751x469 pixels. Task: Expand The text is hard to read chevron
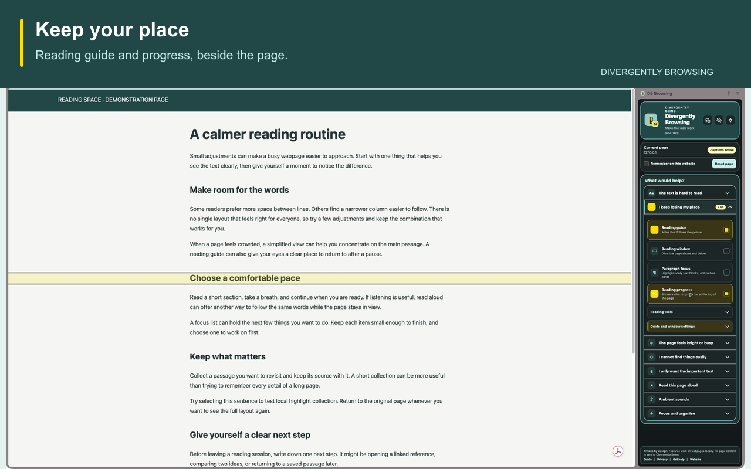point(728,193)
